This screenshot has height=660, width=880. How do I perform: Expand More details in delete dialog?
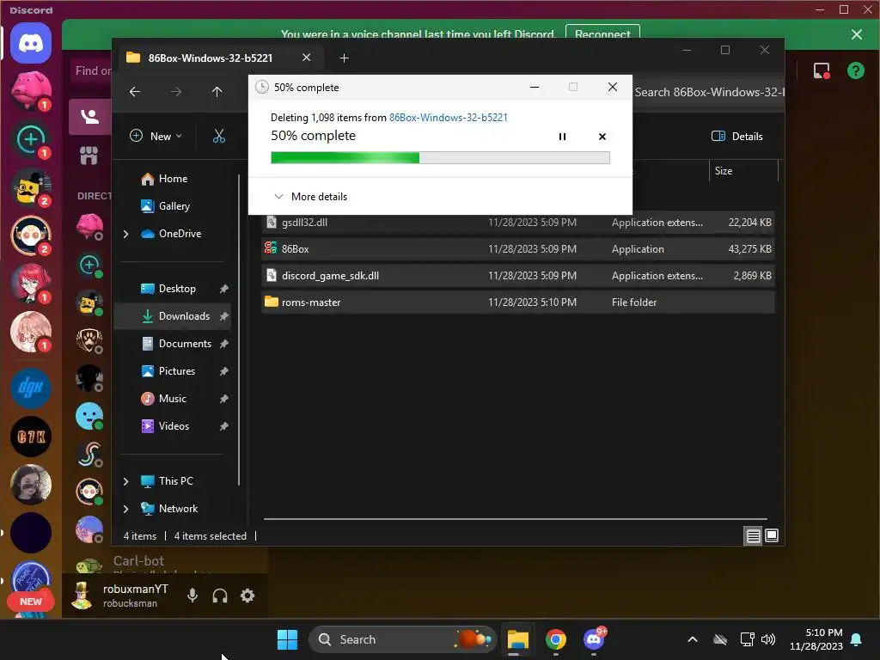click(x=310, y=197)
